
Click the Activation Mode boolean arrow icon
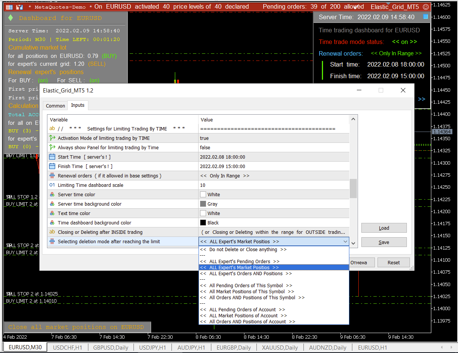click(x=52, y=138)
